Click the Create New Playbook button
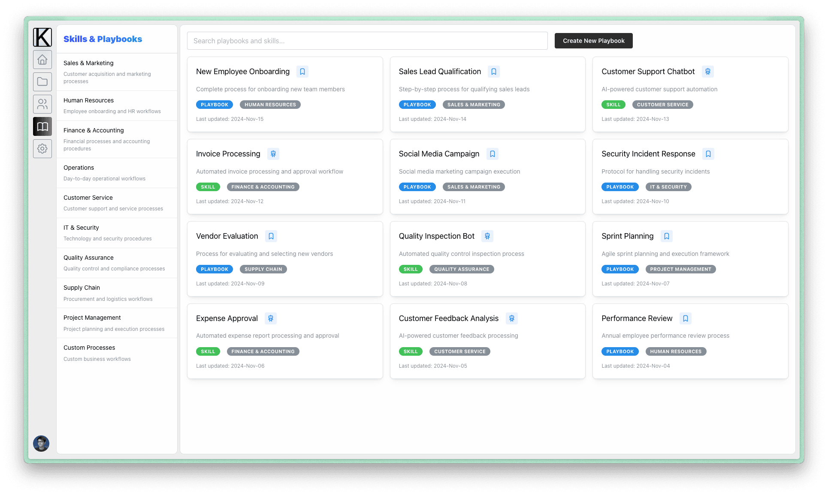Screen dimensions: 828x495 tap(593, 40)
